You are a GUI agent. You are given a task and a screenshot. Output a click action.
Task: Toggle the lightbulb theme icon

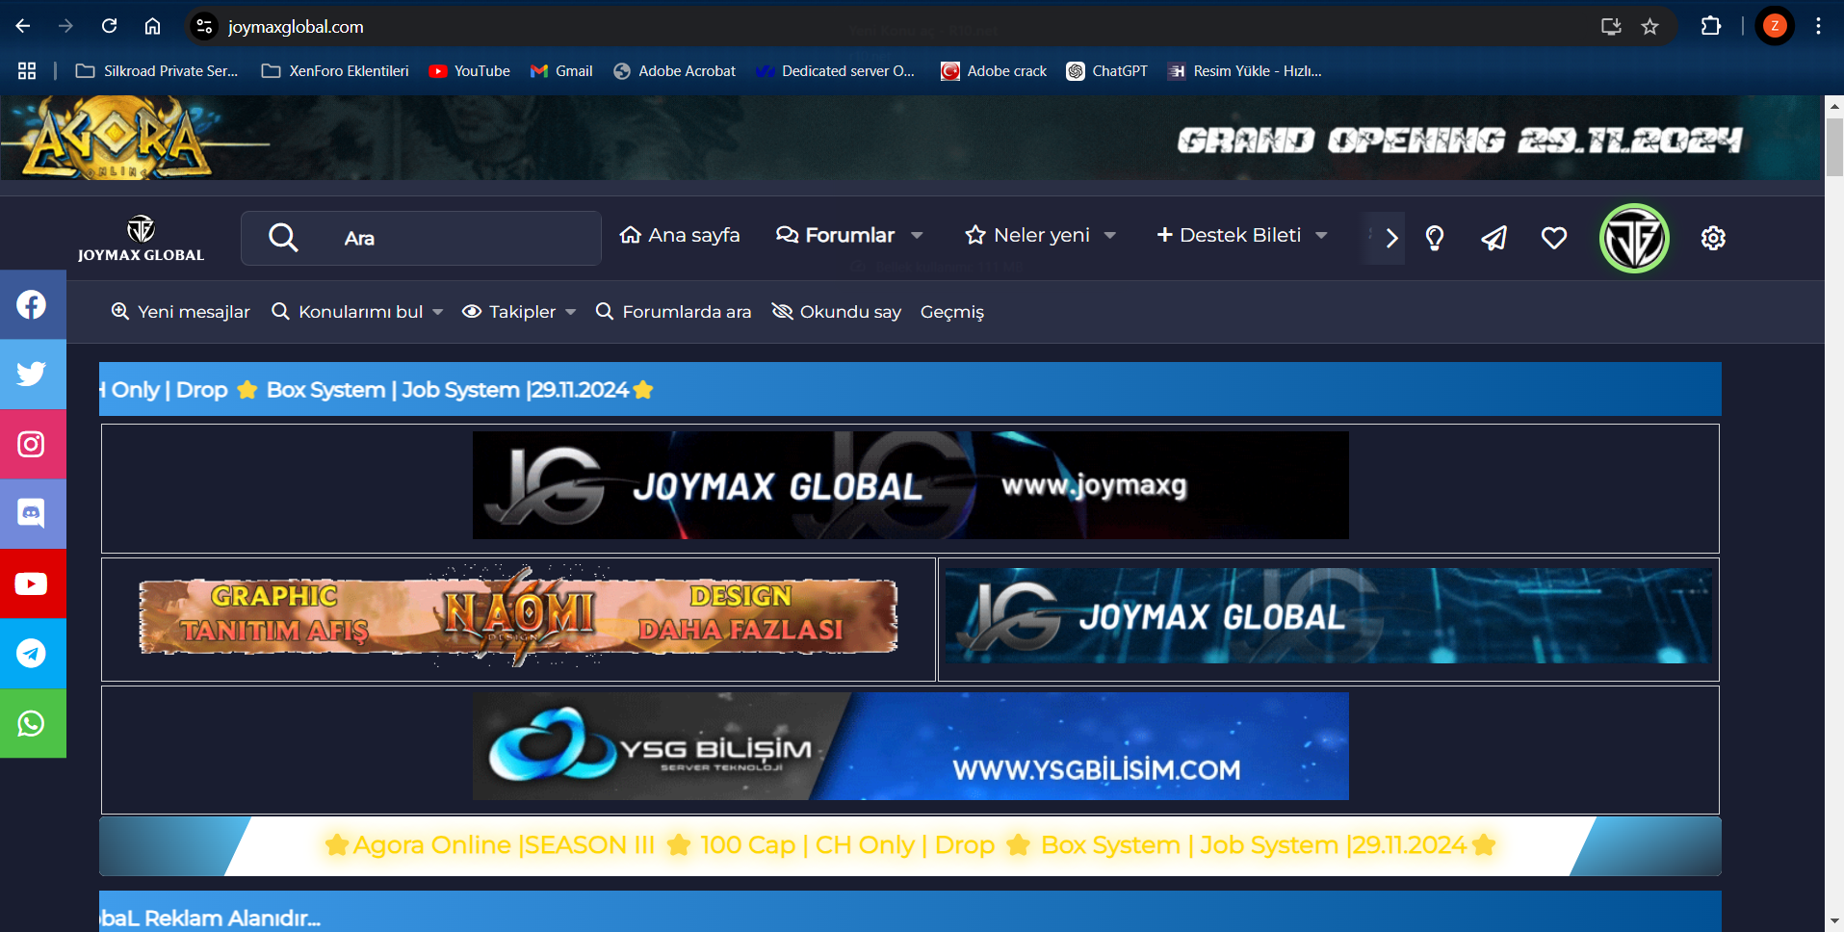point(1435,238)
